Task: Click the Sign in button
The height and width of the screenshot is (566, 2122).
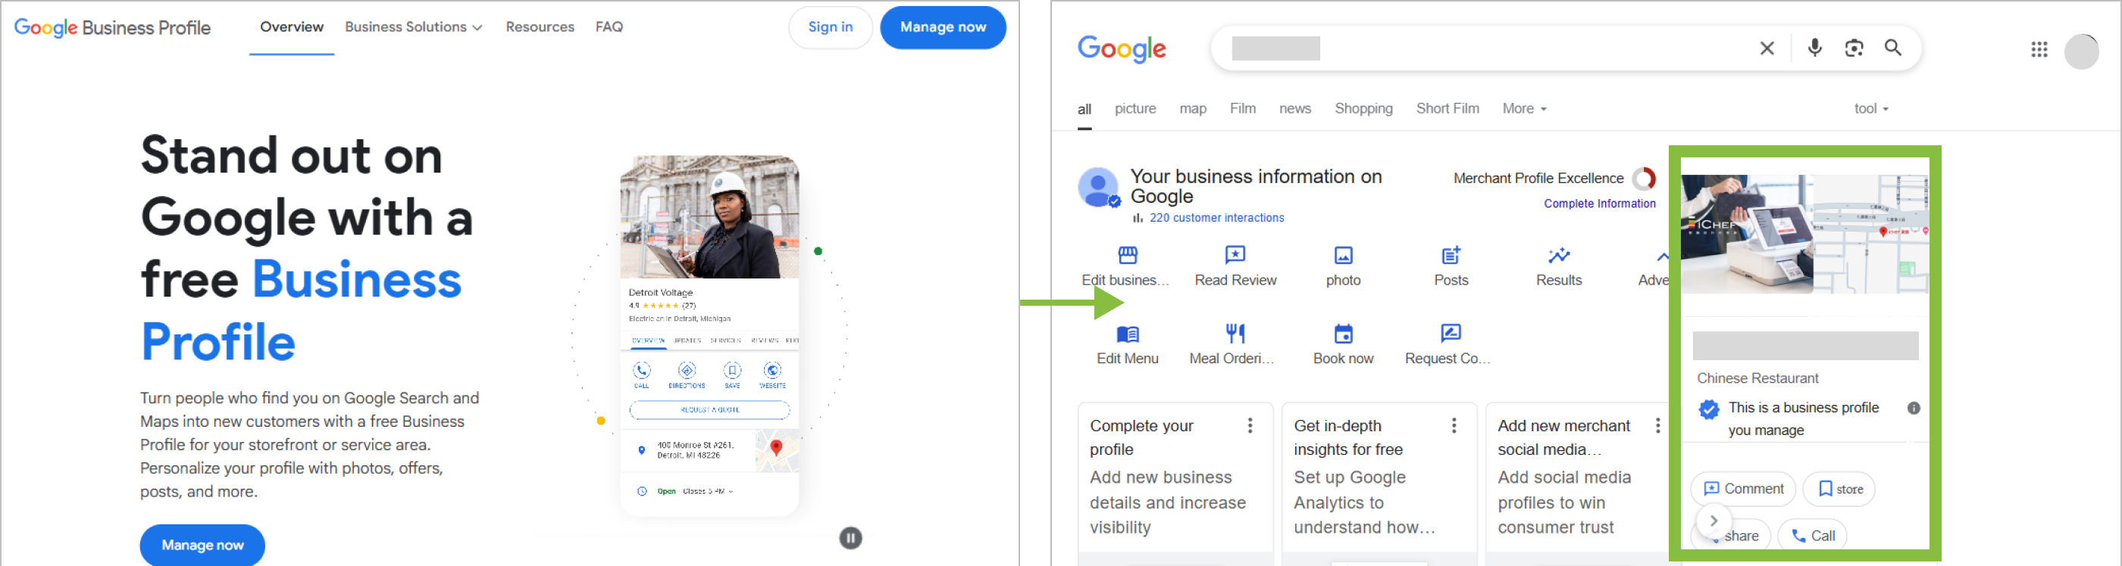Action: tap(830, 27)
